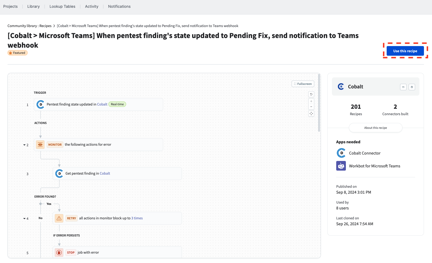Click the 3 times link in retry step
Image resolution: width=432 pixels, height=263 pixels.
[x=137, y=218]
